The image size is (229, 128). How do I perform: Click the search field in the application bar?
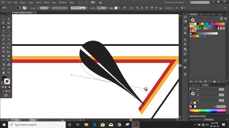(200, 2)
